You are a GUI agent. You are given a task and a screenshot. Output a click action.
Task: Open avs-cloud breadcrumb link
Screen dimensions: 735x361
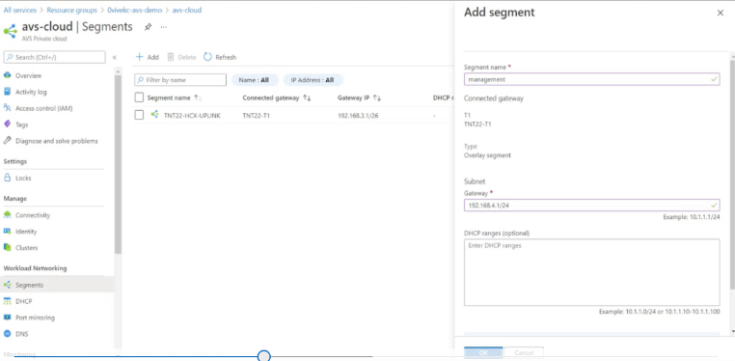tap(187, 10)
